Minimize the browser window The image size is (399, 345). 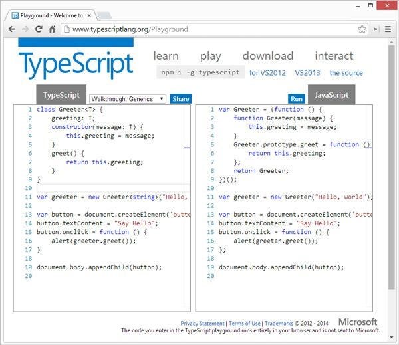[x=358, y=5]
